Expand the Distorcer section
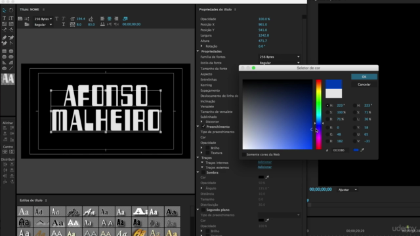Viewport: 420px width, 236px height. click(x=201, y=122)
